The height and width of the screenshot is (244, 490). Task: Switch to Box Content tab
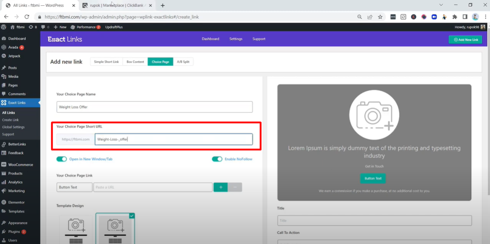135,62
